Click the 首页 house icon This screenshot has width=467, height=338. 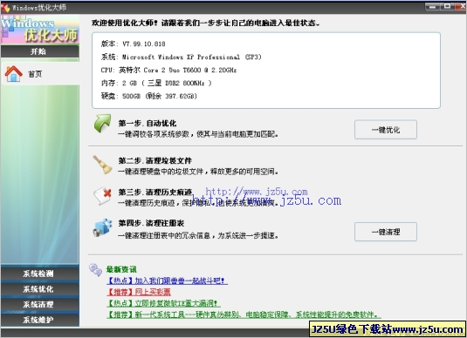14,74
